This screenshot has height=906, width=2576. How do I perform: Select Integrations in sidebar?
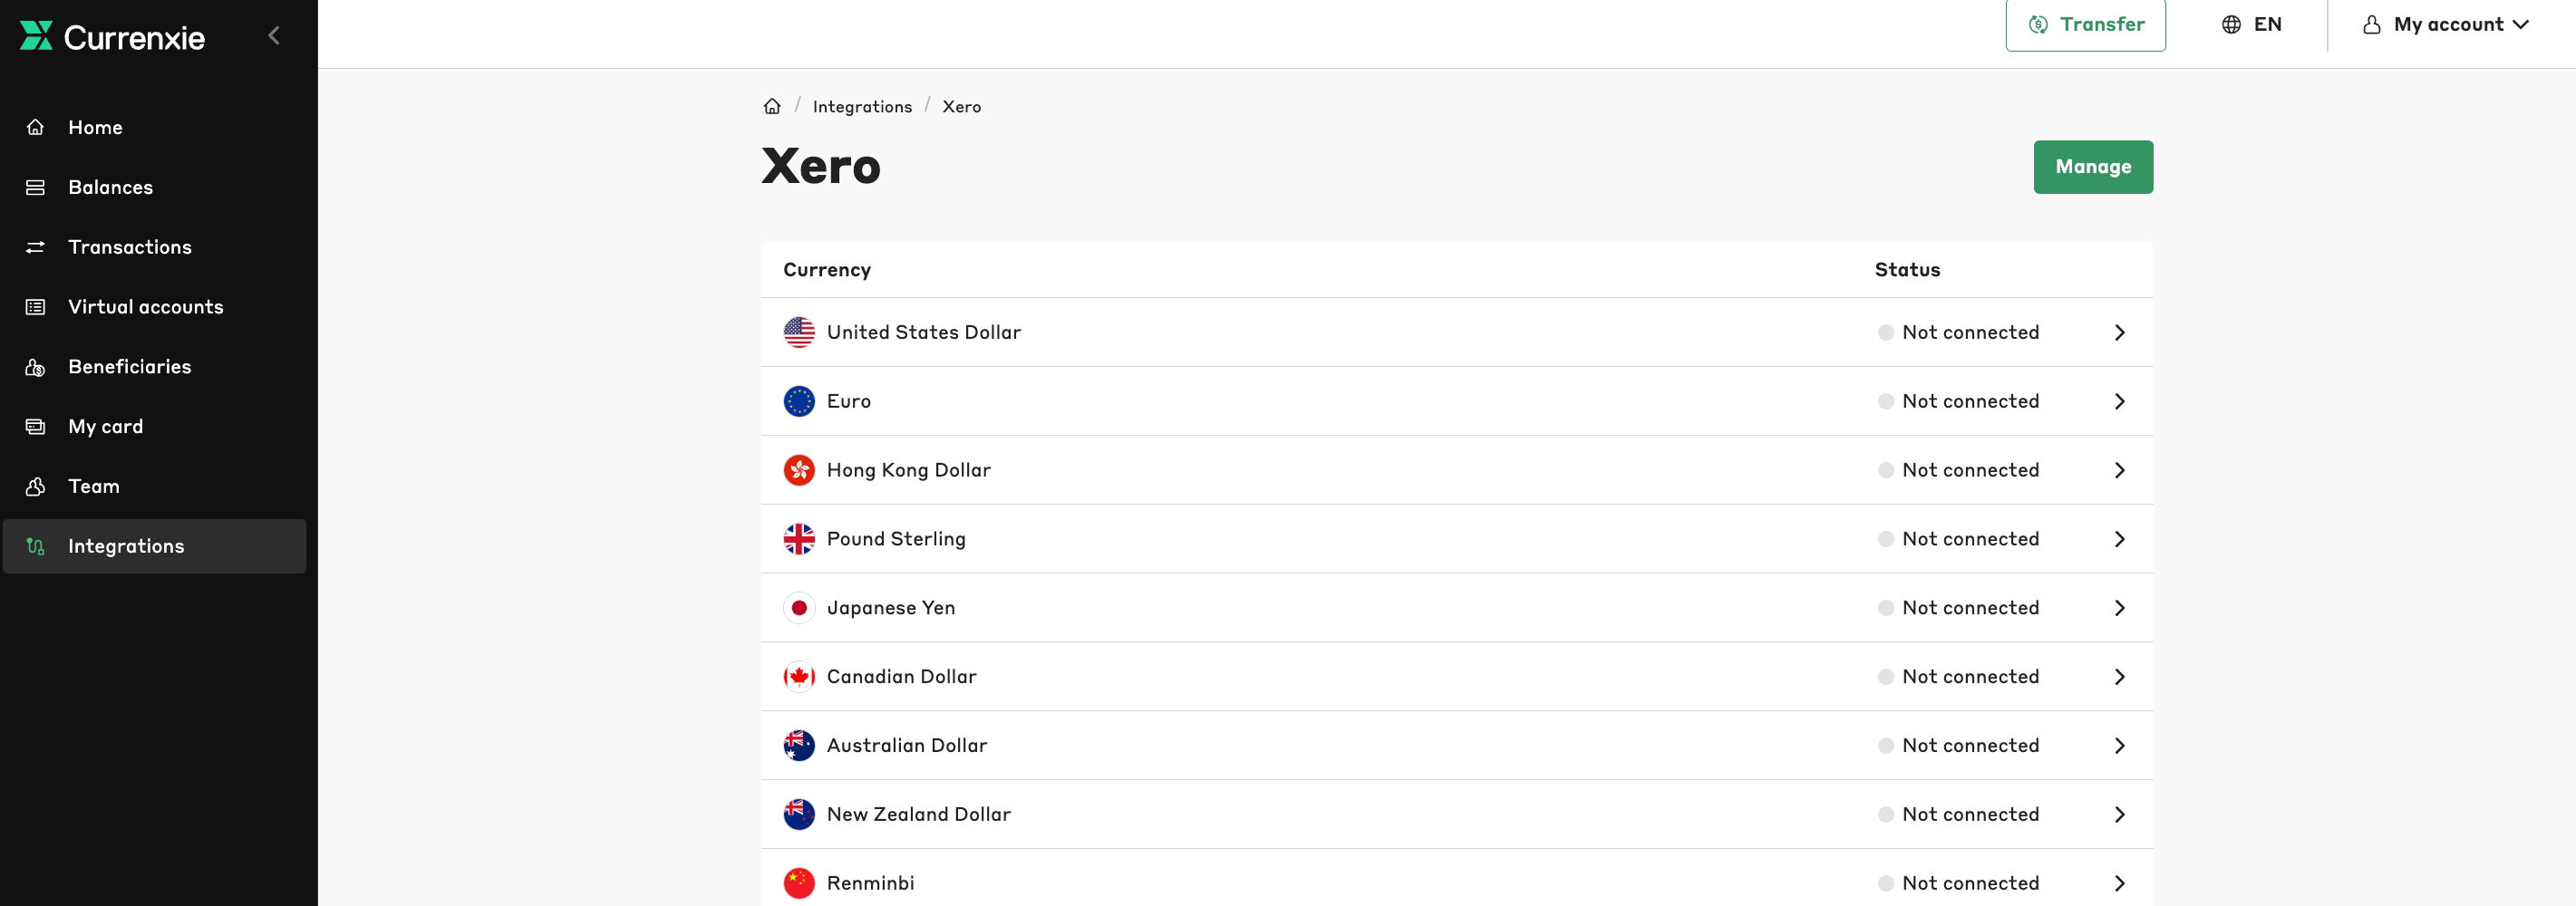coord(155,546)
